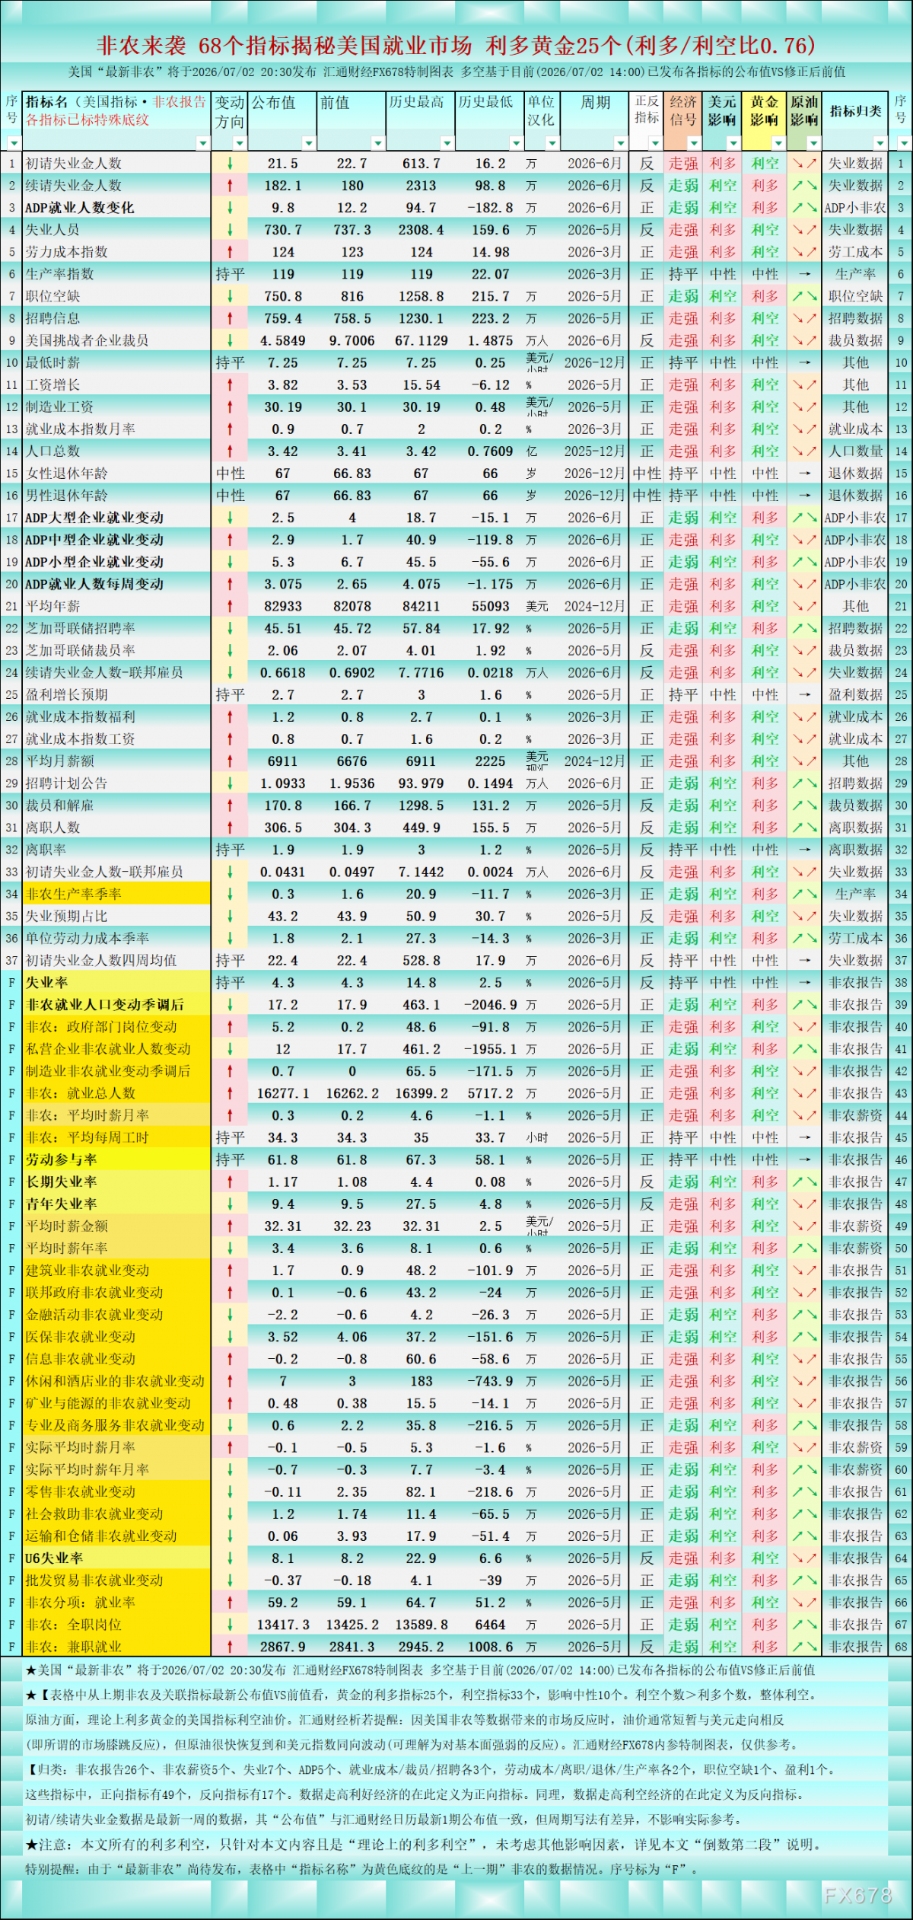Open the 指标名 column filter dropdown
The height and width of the screenshot is (1920, 913).
(x=202, y=142)
